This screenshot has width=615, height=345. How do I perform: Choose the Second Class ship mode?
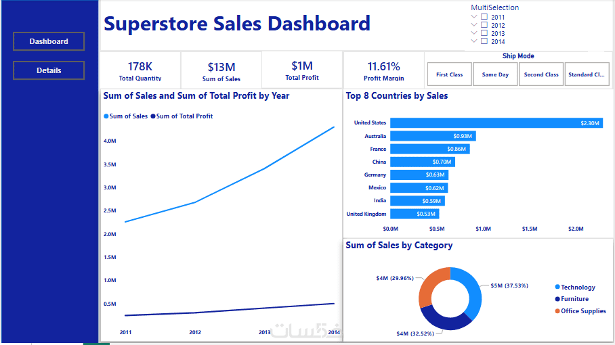tap(541, 74)
